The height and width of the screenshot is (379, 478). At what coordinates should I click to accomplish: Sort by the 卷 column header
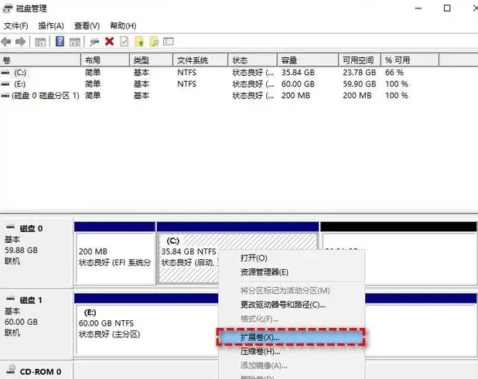[40, 60]
